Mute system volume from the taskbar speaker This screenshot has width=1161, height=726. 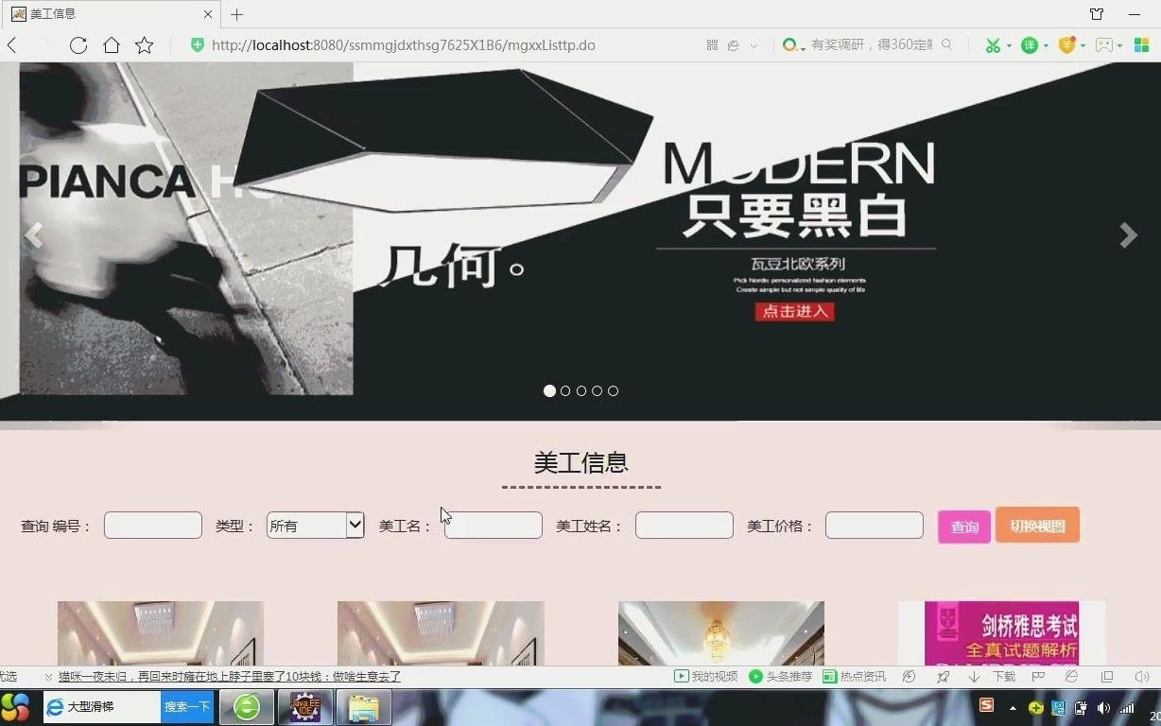(x=1103, y=707)
